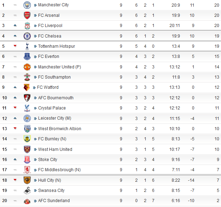This screenshot has height=207, width=221.
Task: Open the FC Middlesbrough (N) team link
Action: click(x=59, y=170)
